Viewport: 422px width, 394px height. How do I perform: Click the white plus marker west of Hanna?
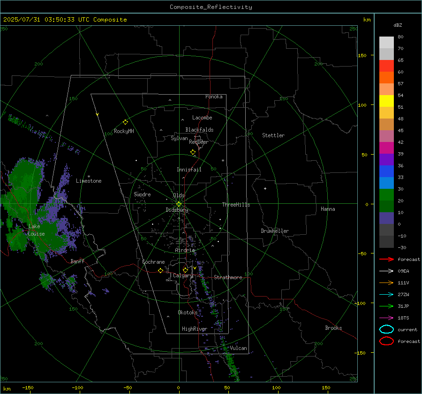coord(265,188)
